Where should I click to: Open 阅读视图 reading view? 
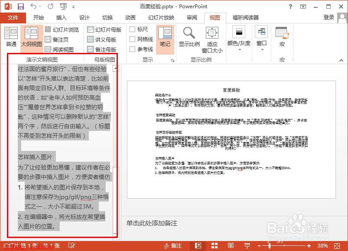(59, 49)
